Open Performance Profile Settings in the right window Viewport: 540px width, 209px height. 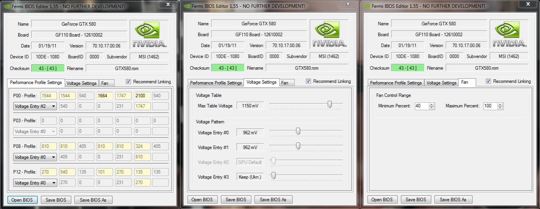pyautogui.click(x=396, y=83)
